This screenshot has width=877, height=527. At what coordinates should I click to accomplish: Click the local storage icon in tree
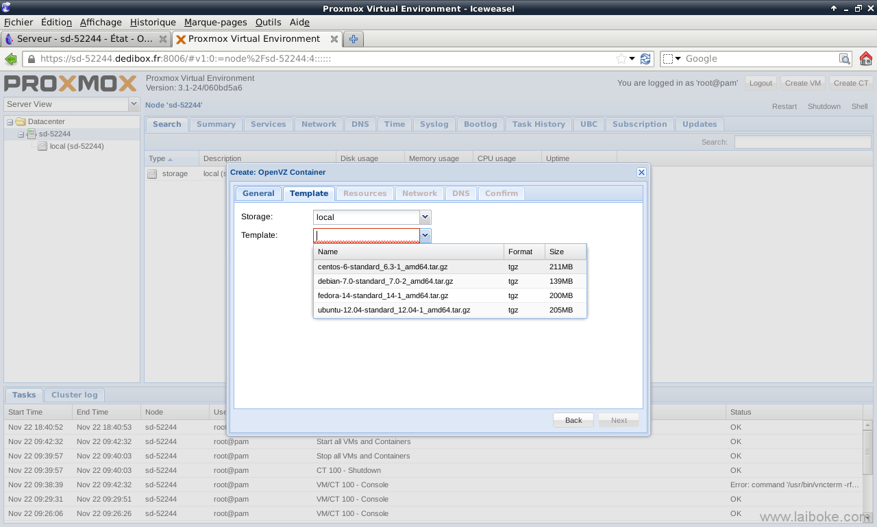click(42, 147)
